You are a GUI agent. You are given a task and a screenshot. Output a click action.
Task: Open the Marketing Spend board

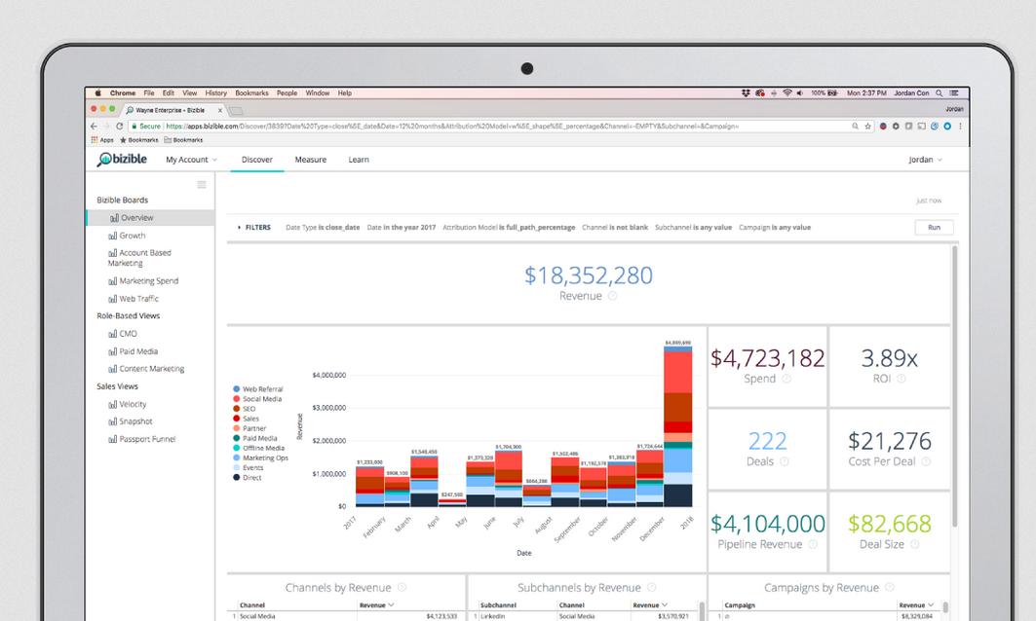click(x=148, y=281)
